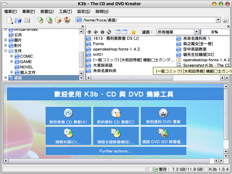Viewport: 232px width, 174px height.
Task: Click the new data DVD disc icon
Action: coord(163,113)
